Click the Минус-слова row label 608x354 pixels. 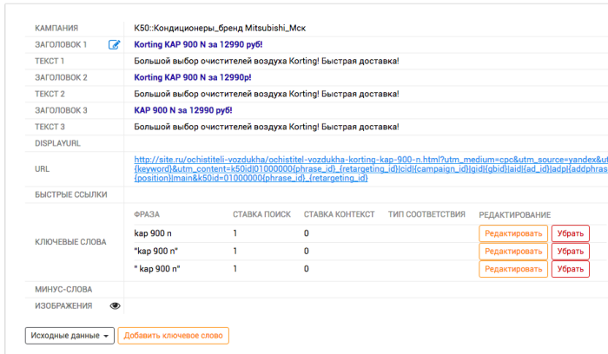point(63,290)
